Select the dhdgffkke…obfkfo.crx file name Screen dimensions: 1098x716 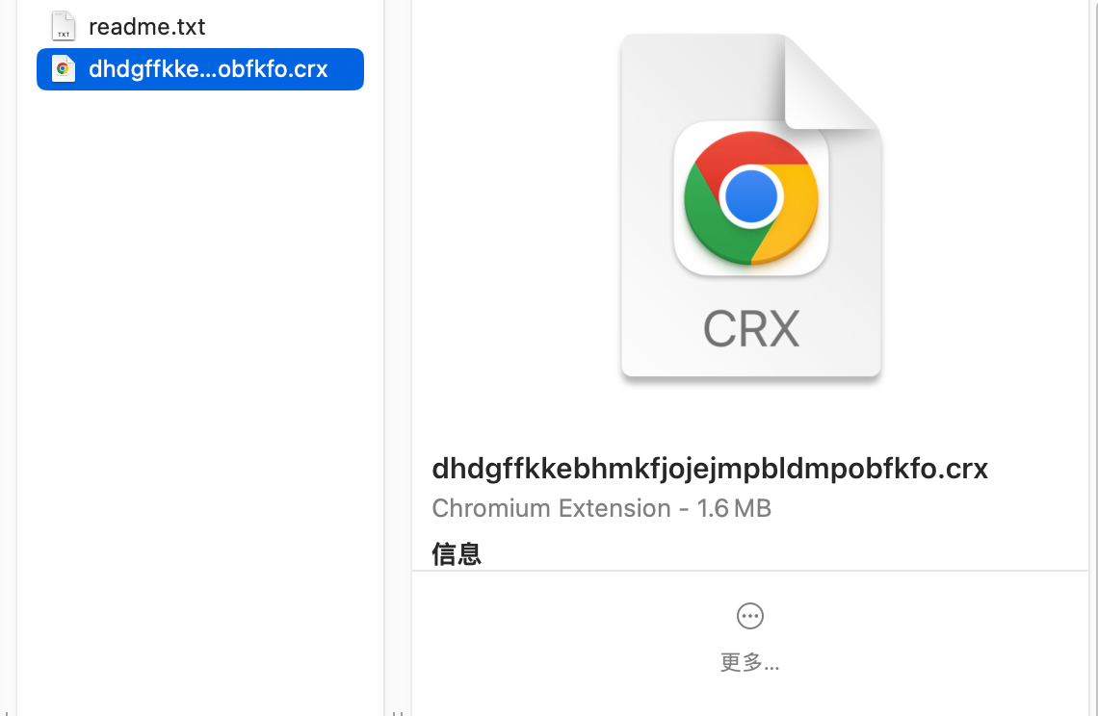[x=208, y=69]
